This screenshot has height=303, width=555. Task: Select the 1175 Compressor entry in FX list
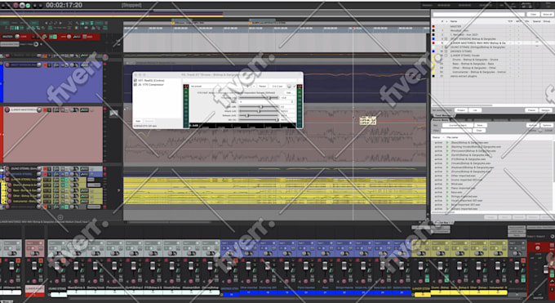tap(151, 85)
